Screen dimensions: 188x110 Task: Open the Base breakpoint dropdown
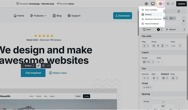pyautogui.click(x=152, y=29)
